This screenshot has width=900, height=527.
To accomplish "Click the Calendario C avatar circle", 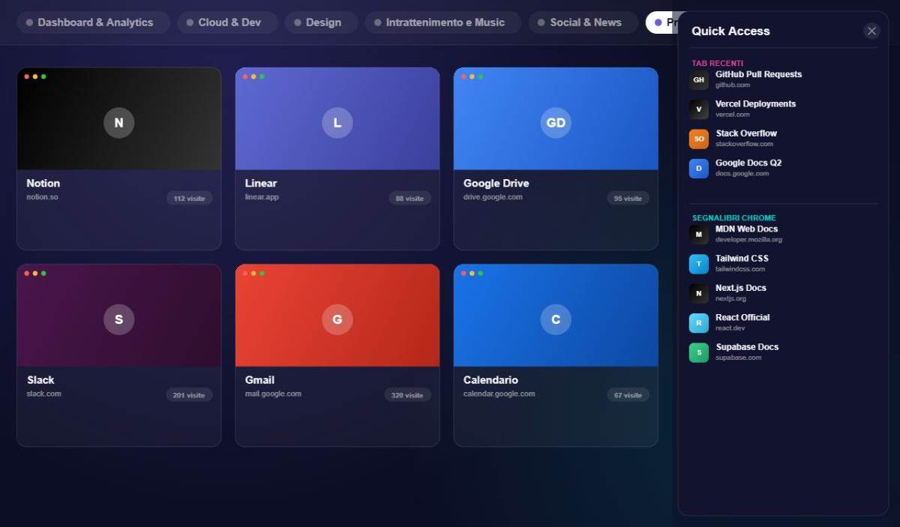I will pos(556,319).
